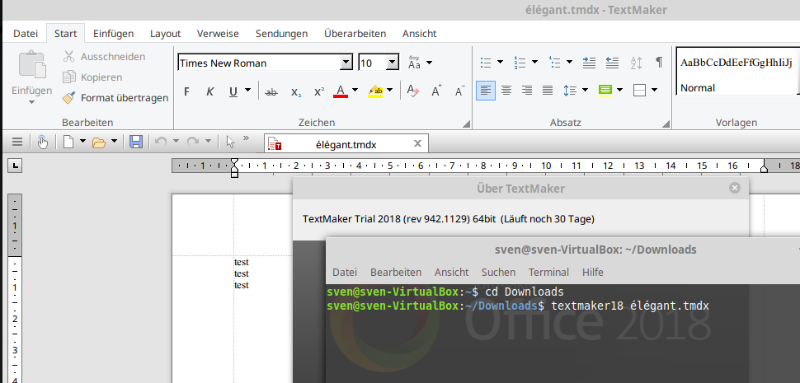Viewport: 800px width, 383px height.
Task: Click the font name input field
Action: [259, 63]
